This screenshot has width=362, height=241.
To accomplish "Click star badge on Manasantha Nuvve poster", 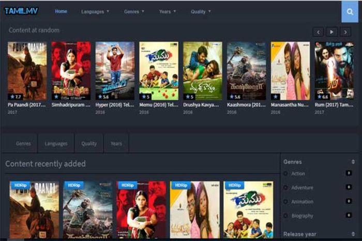I will tap(276, 97).
